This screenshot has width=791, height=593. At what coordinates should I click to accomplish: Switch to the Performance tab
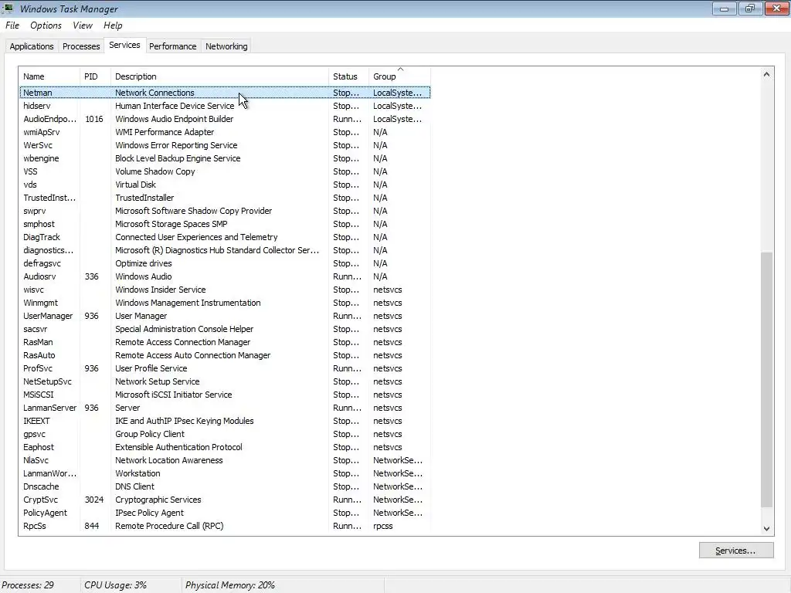click(172, 46)
